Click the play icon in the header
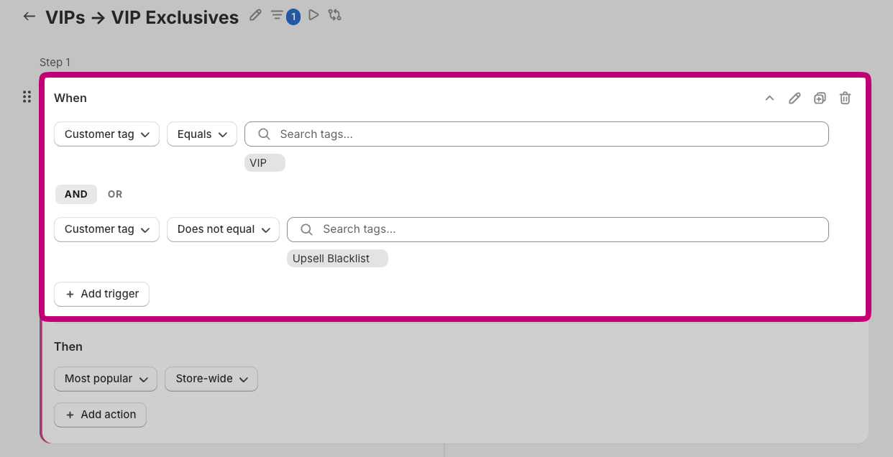Image resolution: width=893 pixels, height=457 pixels. 313,14
